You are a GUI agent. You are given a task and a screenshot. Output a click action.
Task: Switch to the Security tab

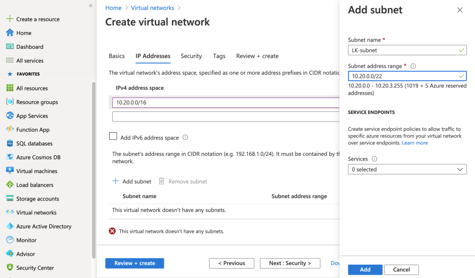coord(191,56)
